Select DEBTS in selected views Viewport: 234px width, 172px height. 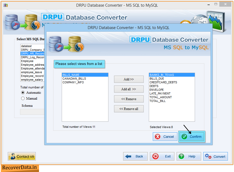[172, 86]
